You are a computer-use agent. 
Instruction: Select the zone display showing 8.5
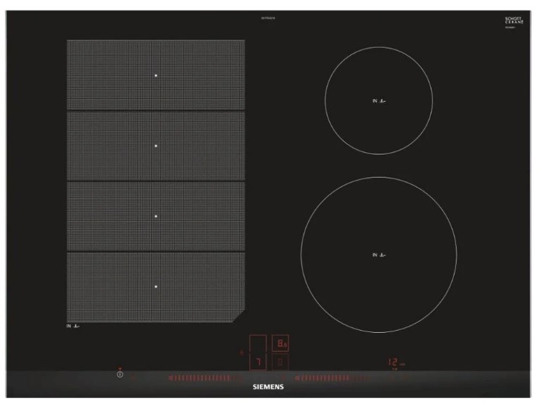click(x=280, y=343)
